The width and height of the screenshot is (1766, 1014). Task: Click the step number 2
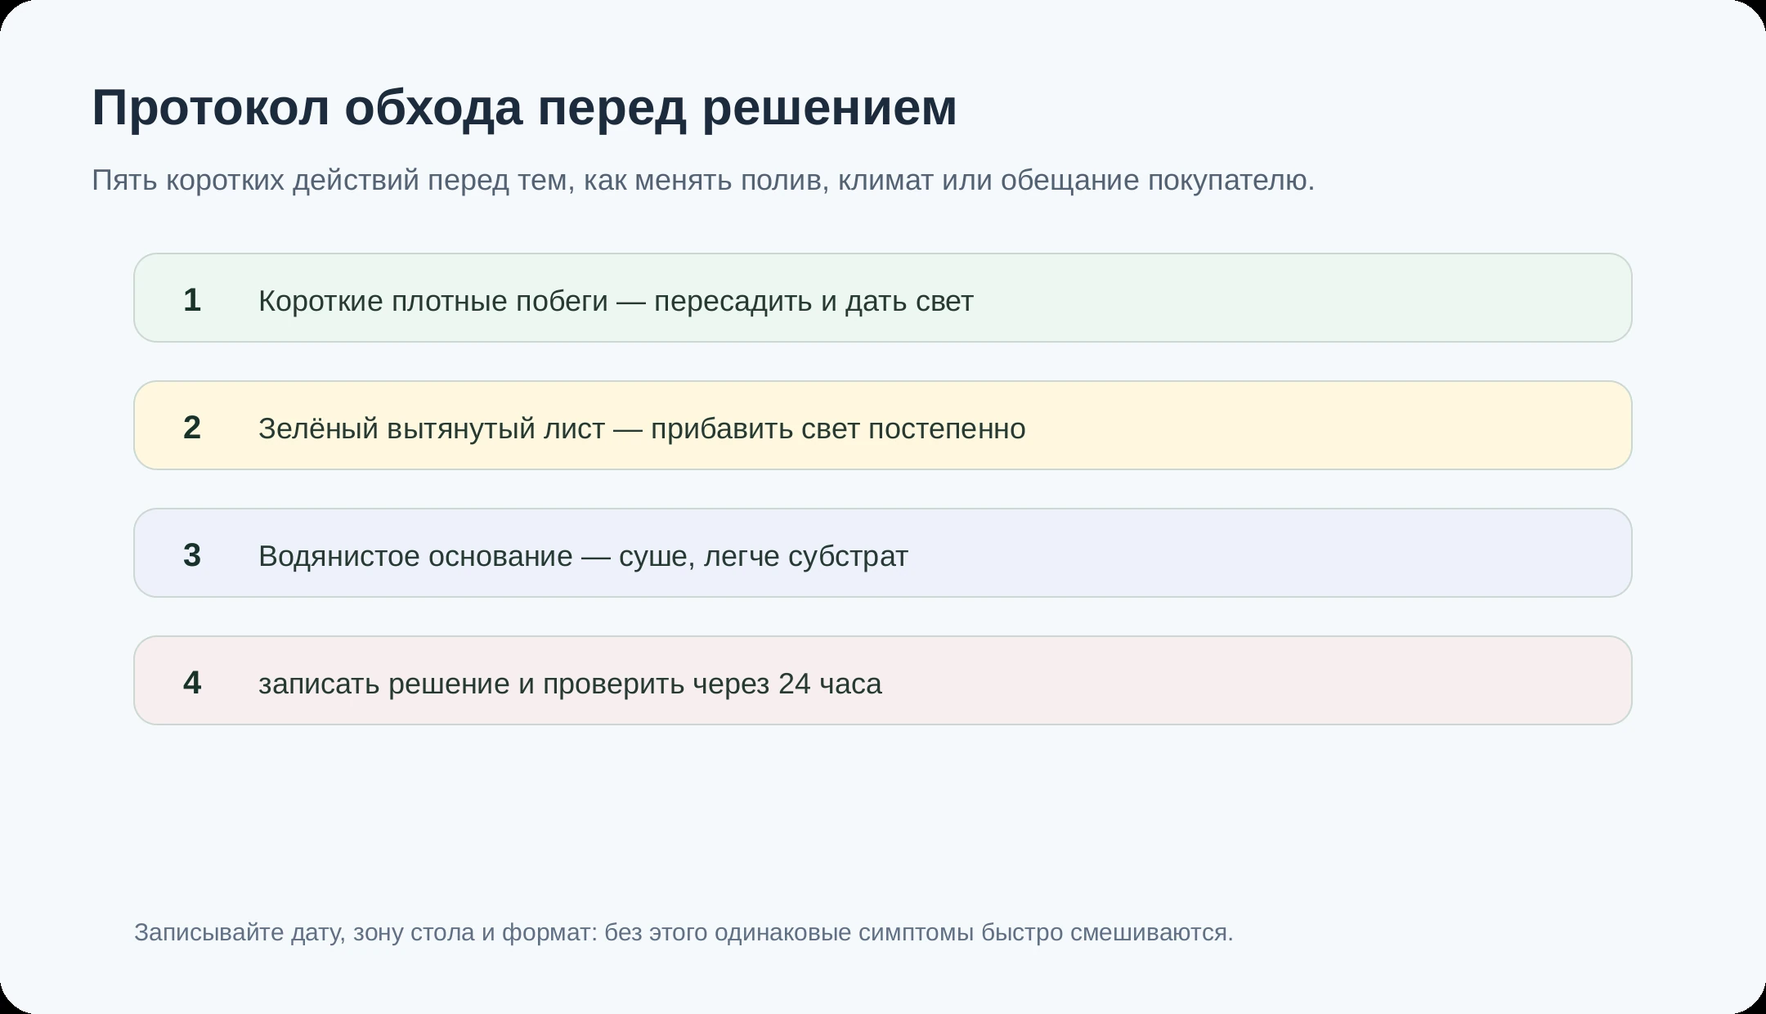[x=192, y=428]
